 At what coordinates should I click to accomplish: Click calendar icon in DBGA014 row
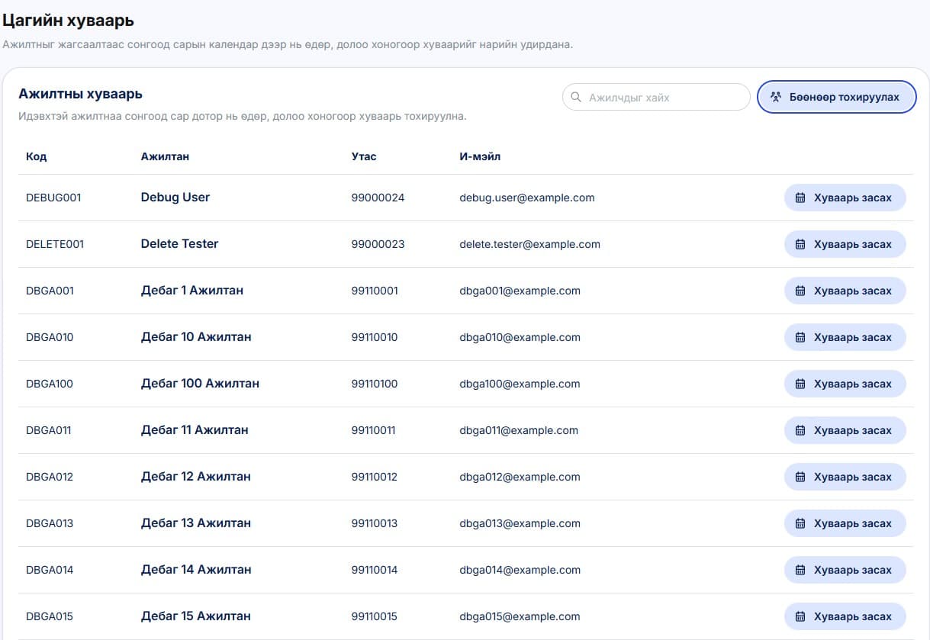click(x=800, y=570)
